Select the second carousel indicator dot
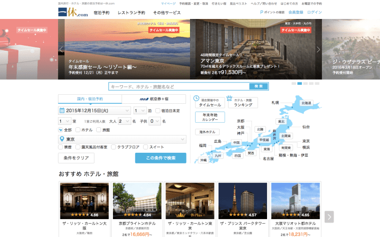 tap(300, 84)
